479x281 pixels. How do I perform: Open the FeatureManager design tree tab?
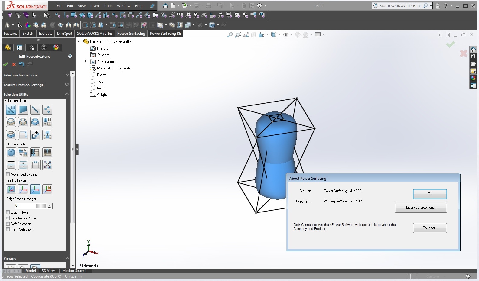coord(8,47)
